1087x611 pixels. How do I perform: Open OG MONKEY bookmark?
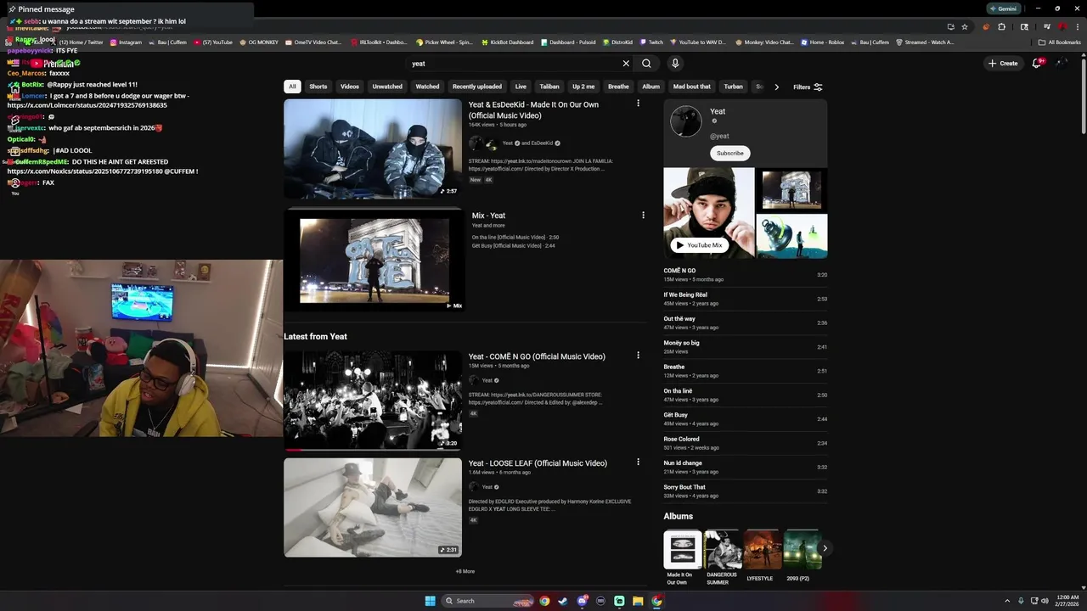(259, 42)
